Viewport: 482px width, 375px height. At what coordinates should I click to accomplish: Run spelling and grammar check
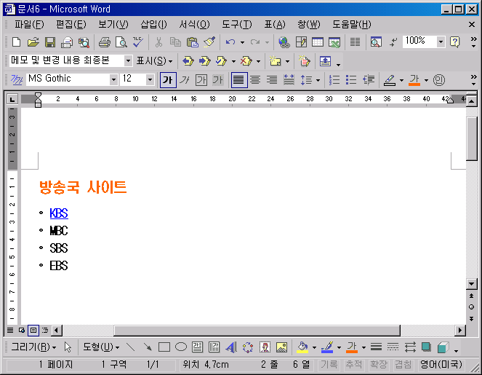click(x=138, y=42)
